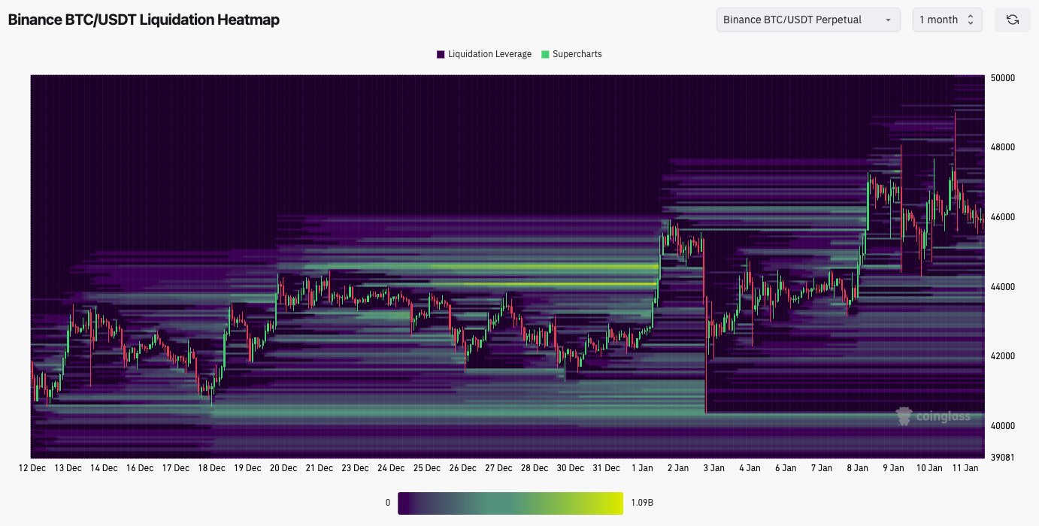Click the 25 Dec date label
This screenshot has width=1039, height=526.
(x=427, y=468)
